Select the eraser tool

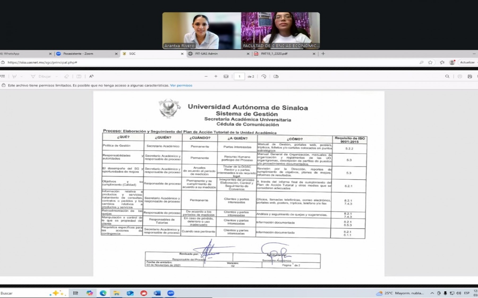point(66,76)
